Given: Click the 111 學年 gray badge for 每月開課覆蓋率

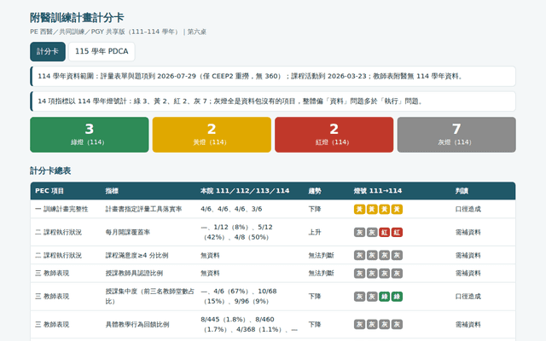Looking at the screenshot, I should [x=359, y=232].
